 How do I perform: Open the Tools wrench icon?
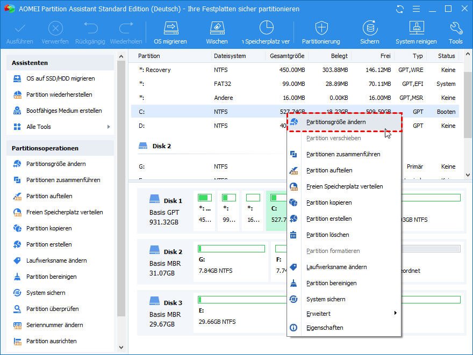pos(456,28)
